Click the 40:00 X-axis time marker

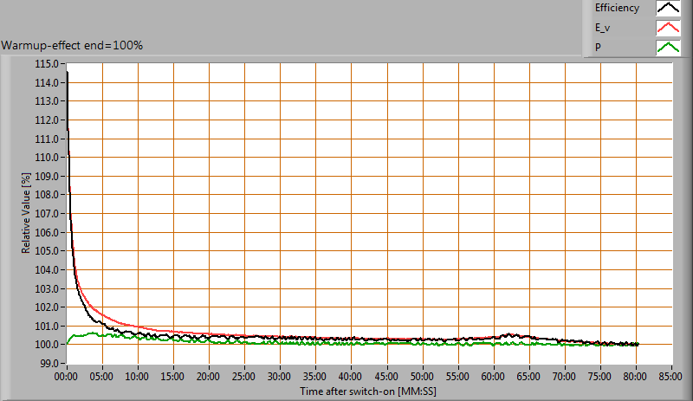(351, 377)
